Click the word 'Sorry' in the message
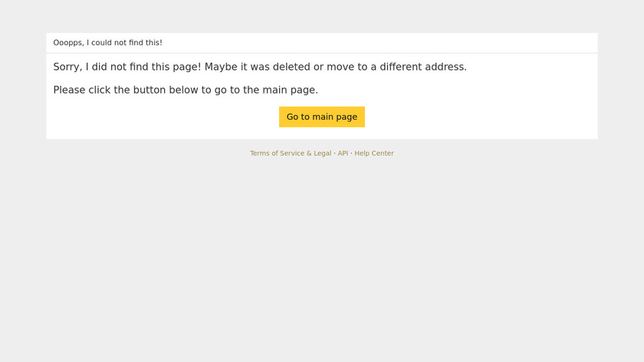Screen dimensions: 644x362 (x=67, y=67)
